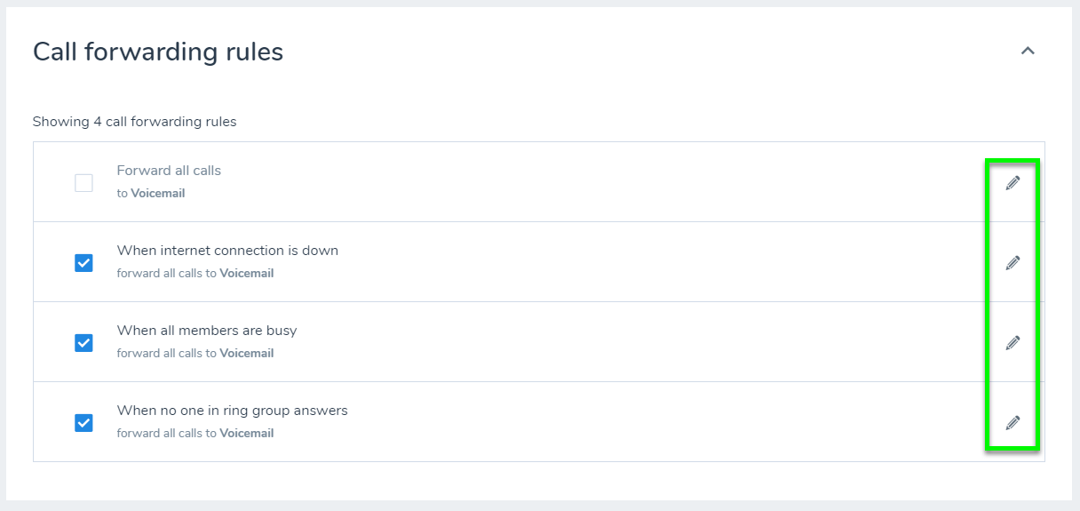The image size is (1080, 511).
Task: Select 'When internet connection is down' title
Action: pos(227,251)
